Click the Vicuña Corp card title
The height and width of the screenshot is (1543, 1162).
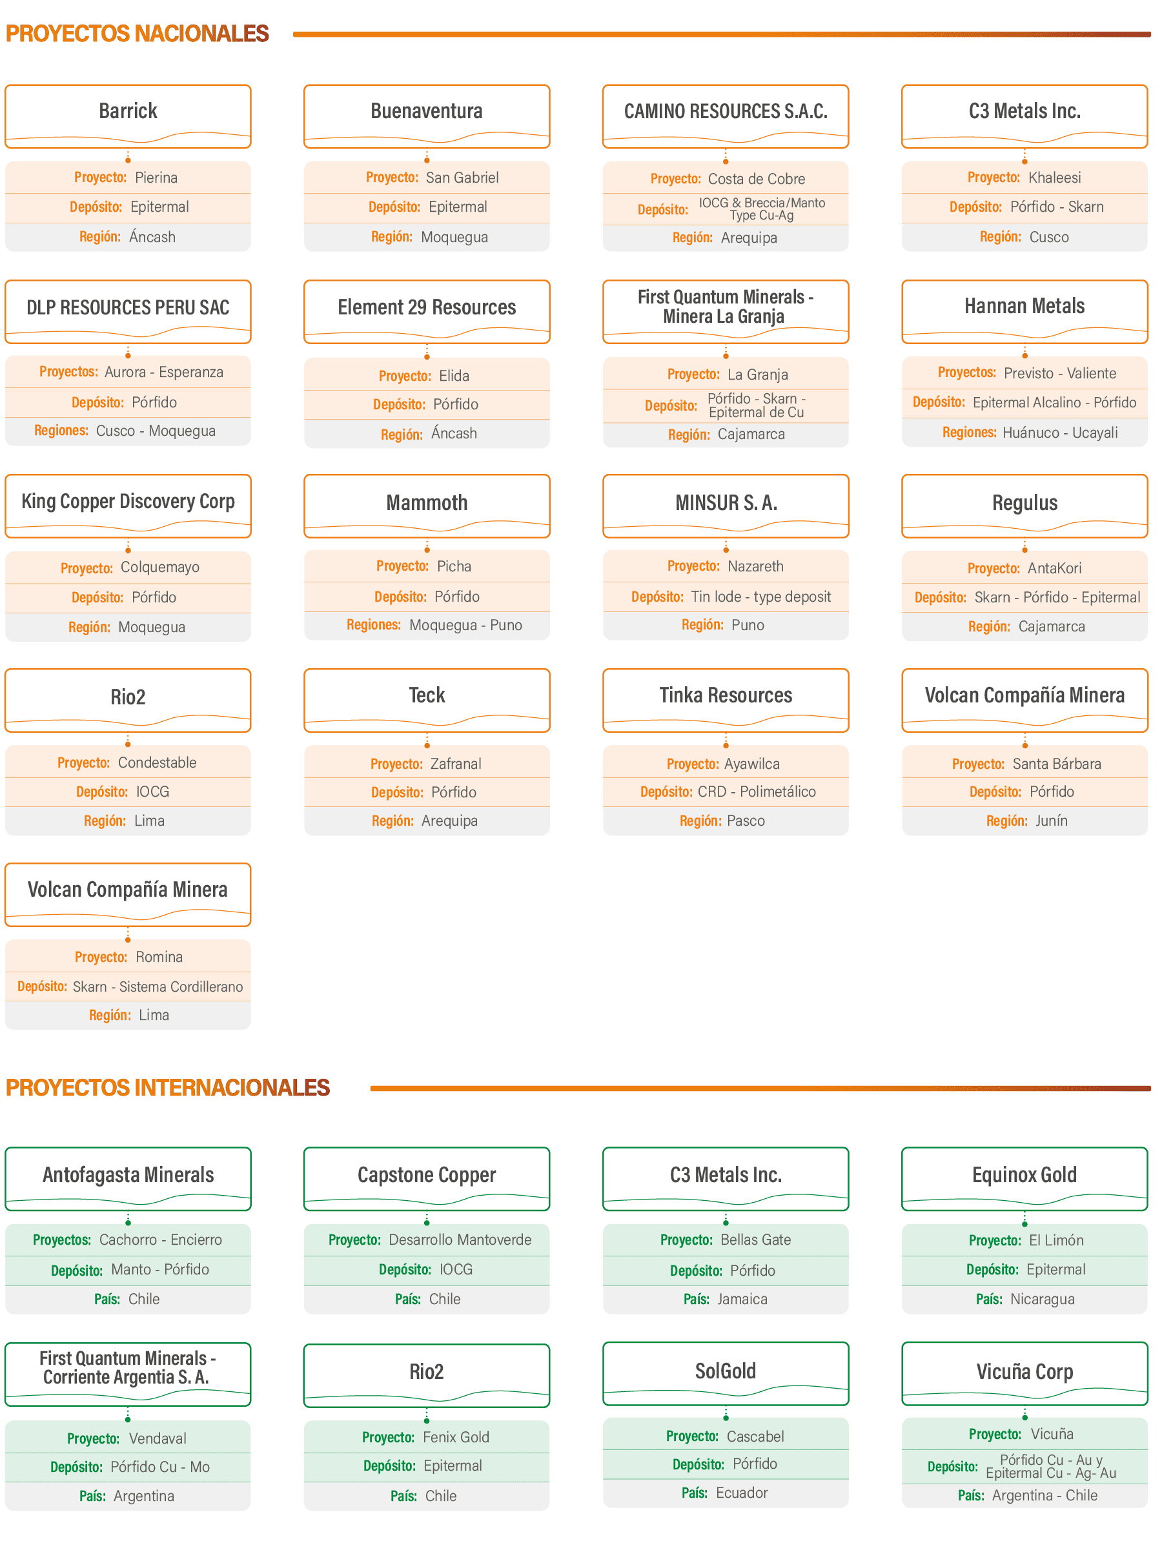click(x=1024, y=1371)
